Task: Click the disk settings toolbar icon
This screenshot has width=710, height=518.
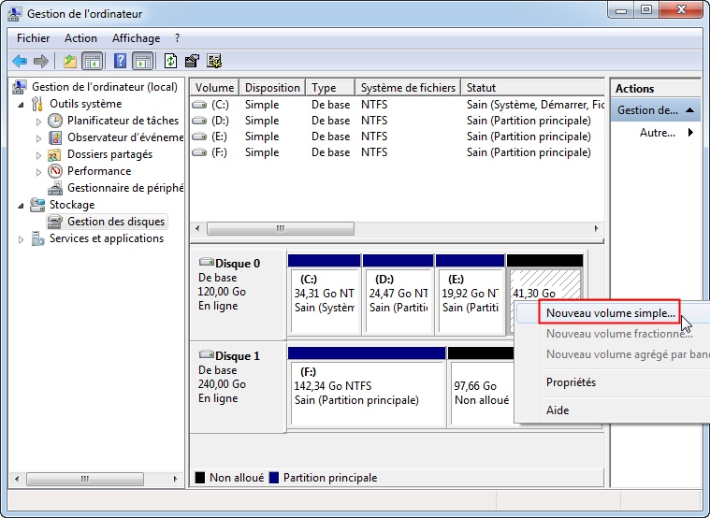Action: pos(213,61)
